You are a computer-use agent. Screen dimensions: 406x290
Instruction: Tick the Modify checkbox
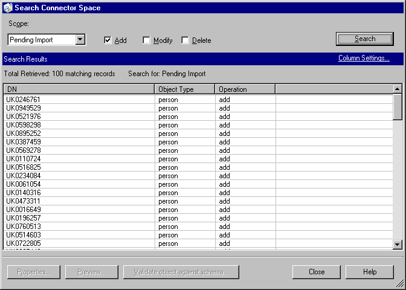click(146, 40)
